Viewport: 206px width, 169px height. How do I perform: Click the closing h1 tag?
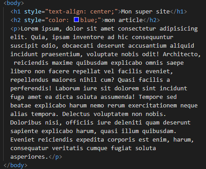click(179, 12)
